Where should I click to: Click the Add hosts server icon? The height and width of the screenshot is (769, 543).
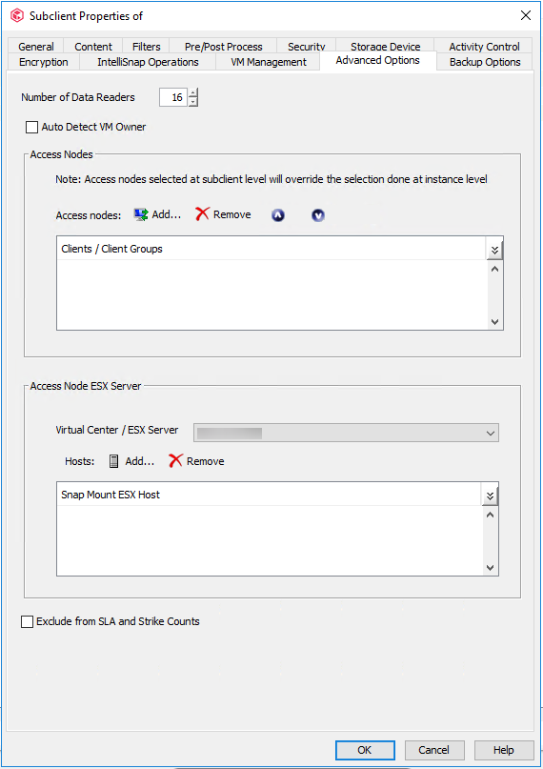click(113, 461)
